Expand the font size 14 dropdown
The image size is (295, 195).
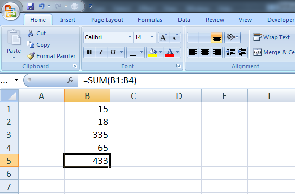click(x=152, y=37)
